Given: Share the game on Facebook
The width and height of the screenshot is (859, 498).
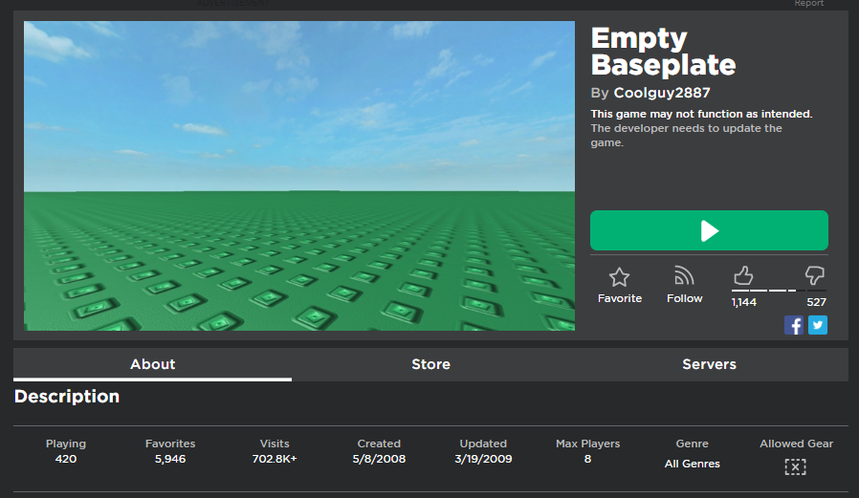Looking at the screenshot, I should [x=793, y=325].
